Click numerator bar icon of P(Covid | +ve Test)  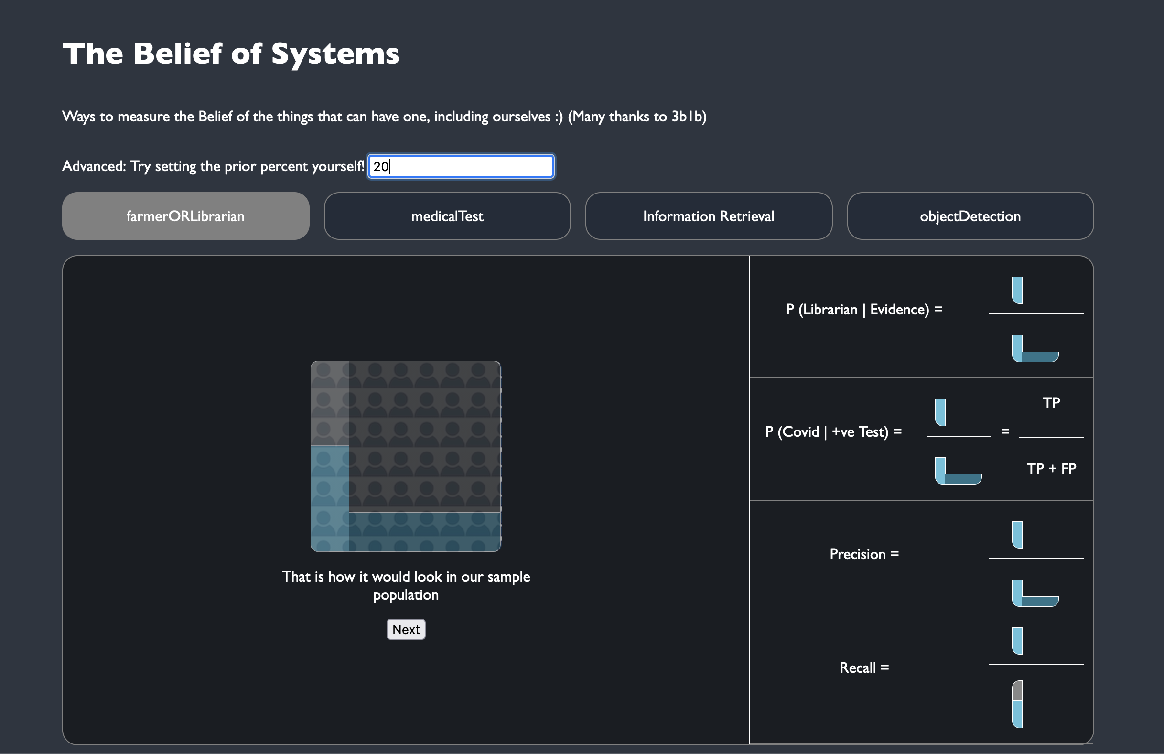[x=940, y=412]
